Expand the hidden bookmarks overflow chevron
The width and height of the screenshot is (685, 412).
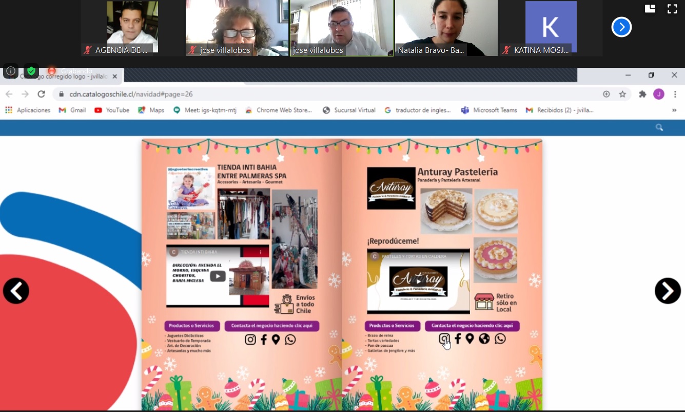(x=674, y=110)
